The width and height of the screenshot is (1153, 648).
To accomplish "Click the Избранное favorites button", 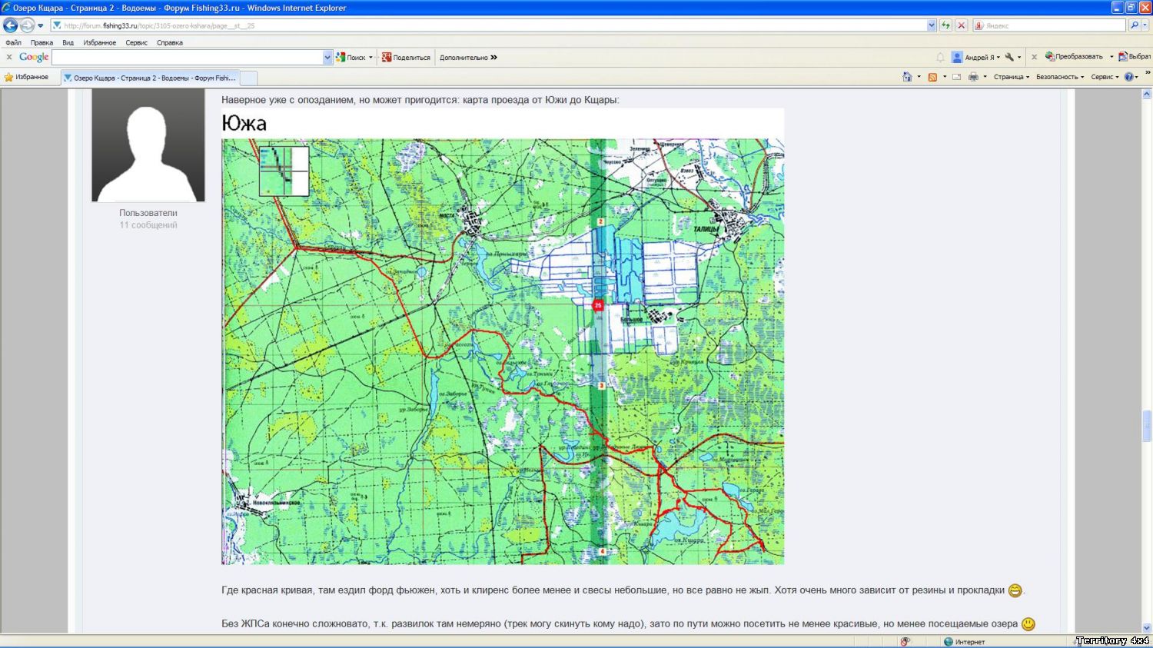I will tap(27, 77).
